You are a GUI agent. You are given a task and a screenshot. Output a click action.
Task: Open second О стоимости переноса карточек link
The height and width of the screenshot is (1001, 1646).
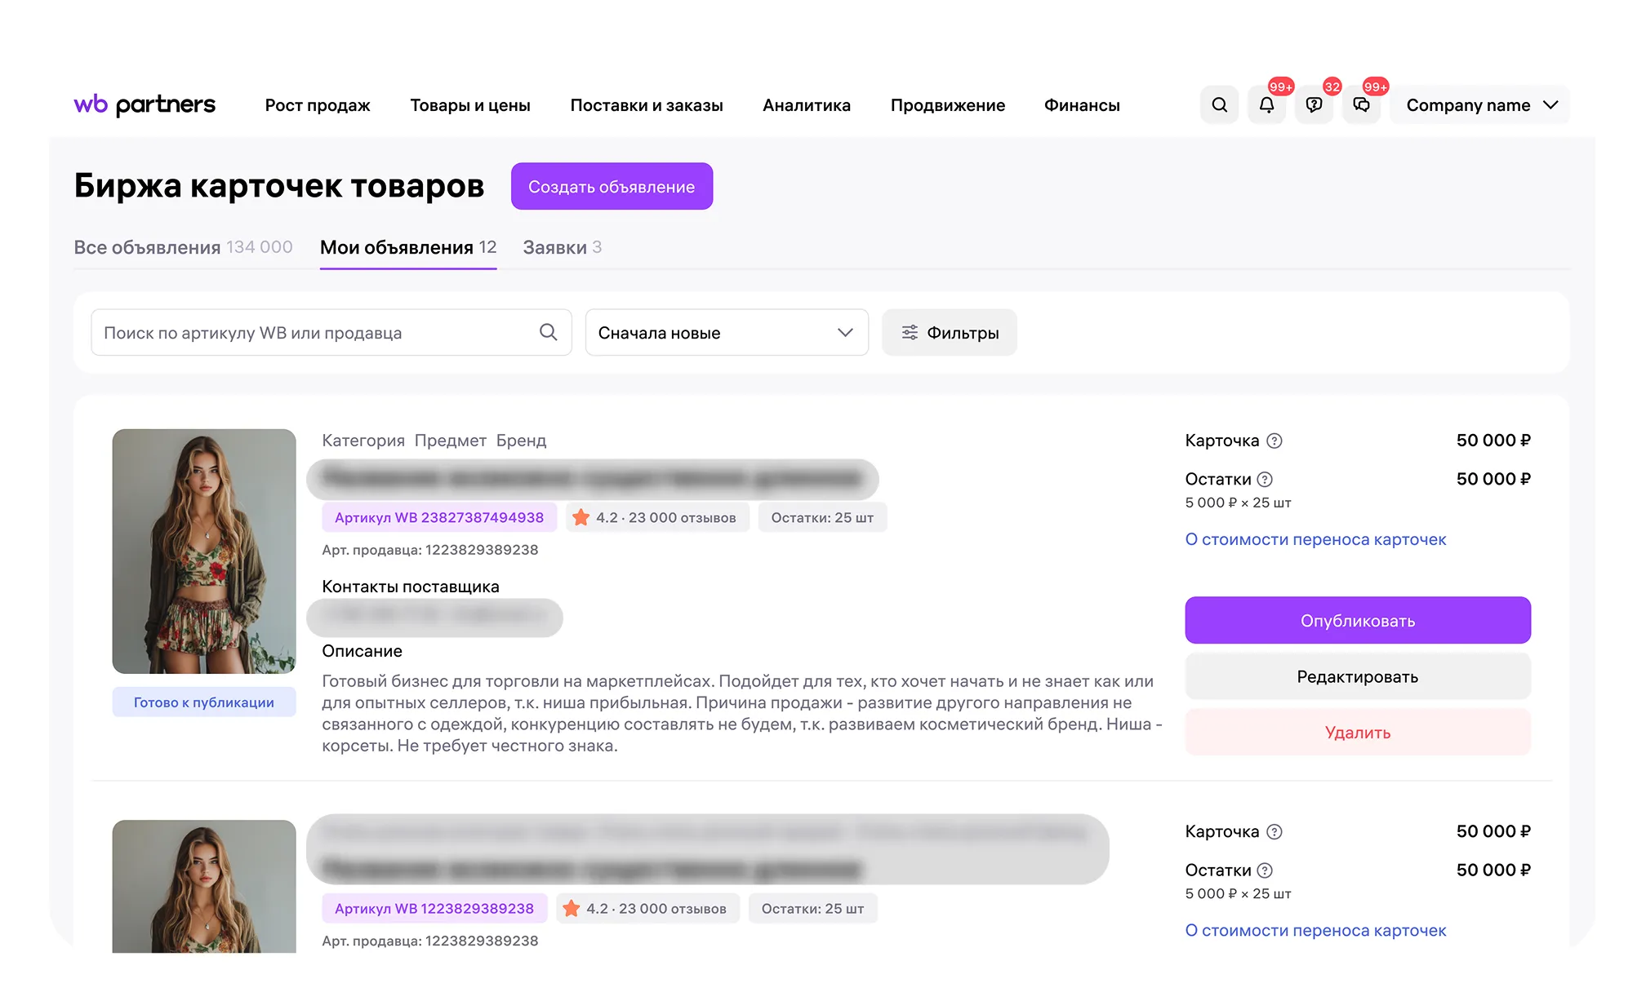(x=1315, y=930)
